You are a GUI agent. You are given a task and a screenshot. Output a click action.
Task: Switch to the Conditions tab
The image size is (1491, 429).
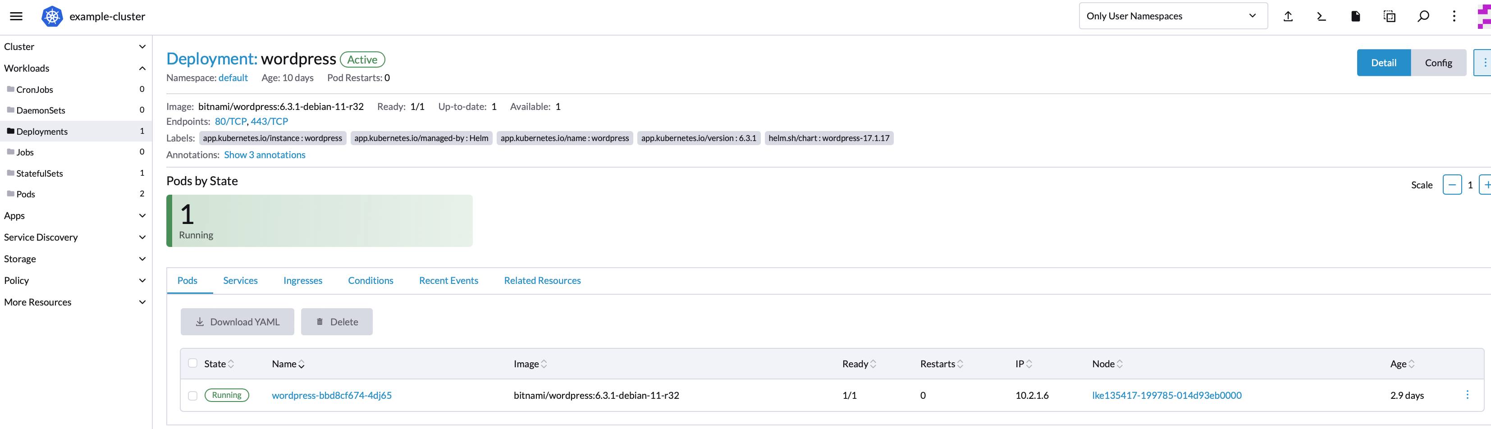coord(370,280)
